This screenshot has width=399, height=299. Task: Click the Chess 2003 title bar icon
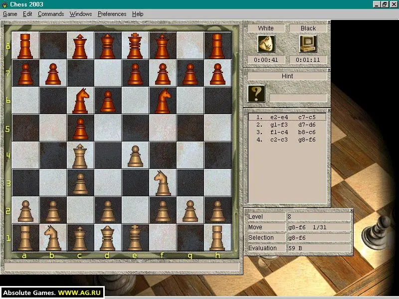pyautogui.click(x=4, y=4)
